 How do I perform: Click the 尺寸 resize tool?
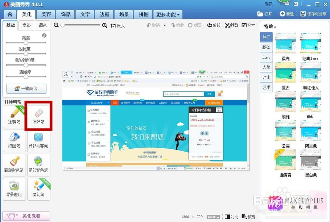[x=248, y=25]
